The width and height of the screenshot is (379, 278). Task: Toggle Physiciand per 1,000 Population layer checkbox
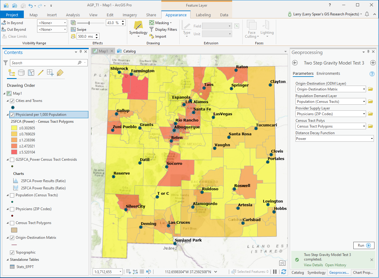coord(12,115)
